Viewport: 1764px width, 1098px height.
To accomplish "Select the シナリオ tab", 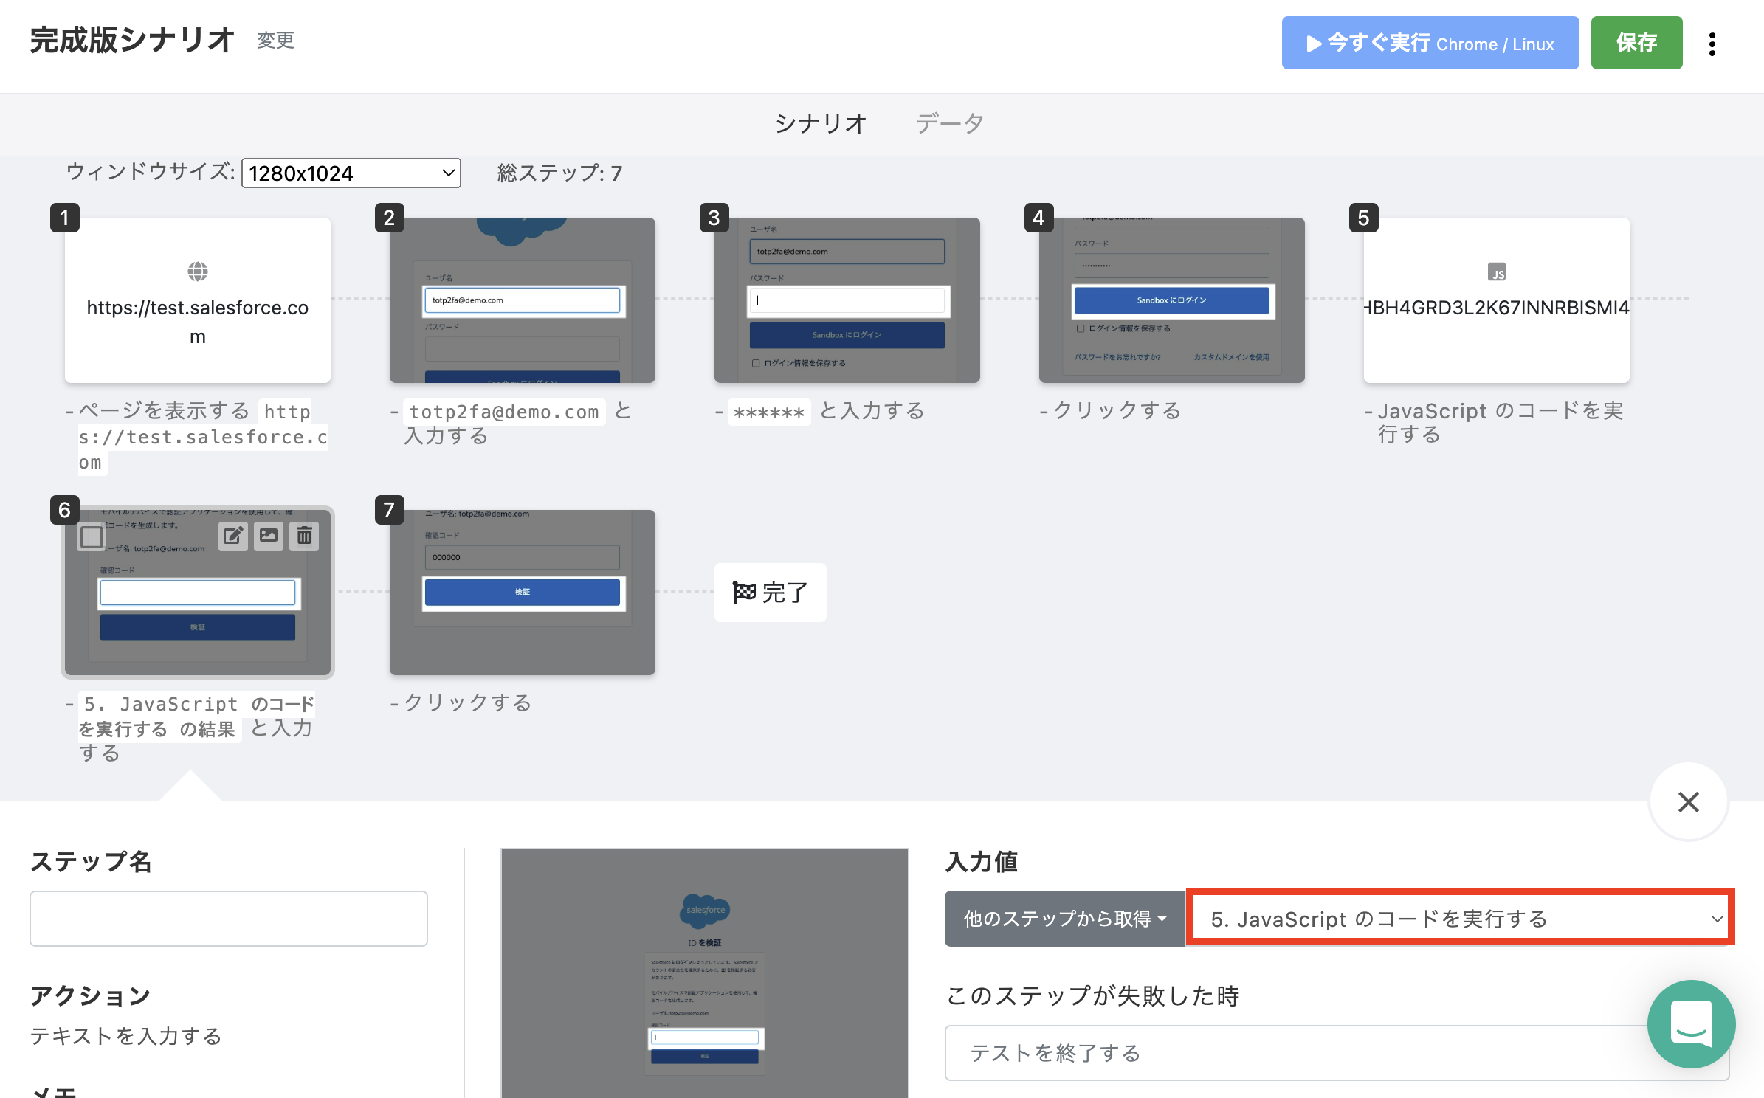I will pyautogui.click(x=820, y=124).
